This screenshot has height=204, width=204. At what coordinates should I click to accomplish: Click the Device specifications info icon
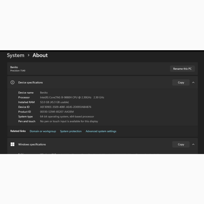click(12, 82)
